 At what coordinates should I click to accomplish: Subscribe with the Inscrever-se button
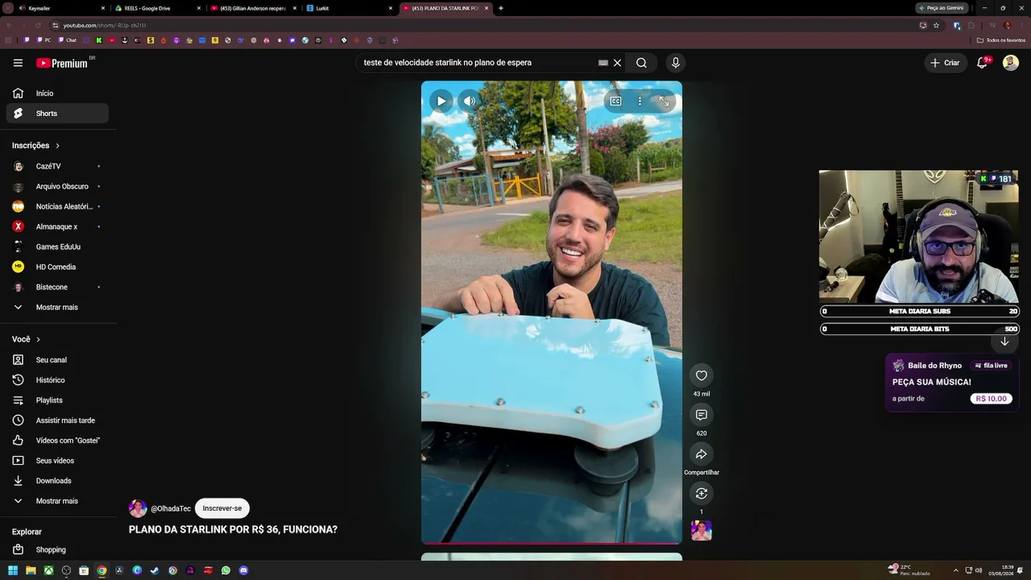click(222, 508)
